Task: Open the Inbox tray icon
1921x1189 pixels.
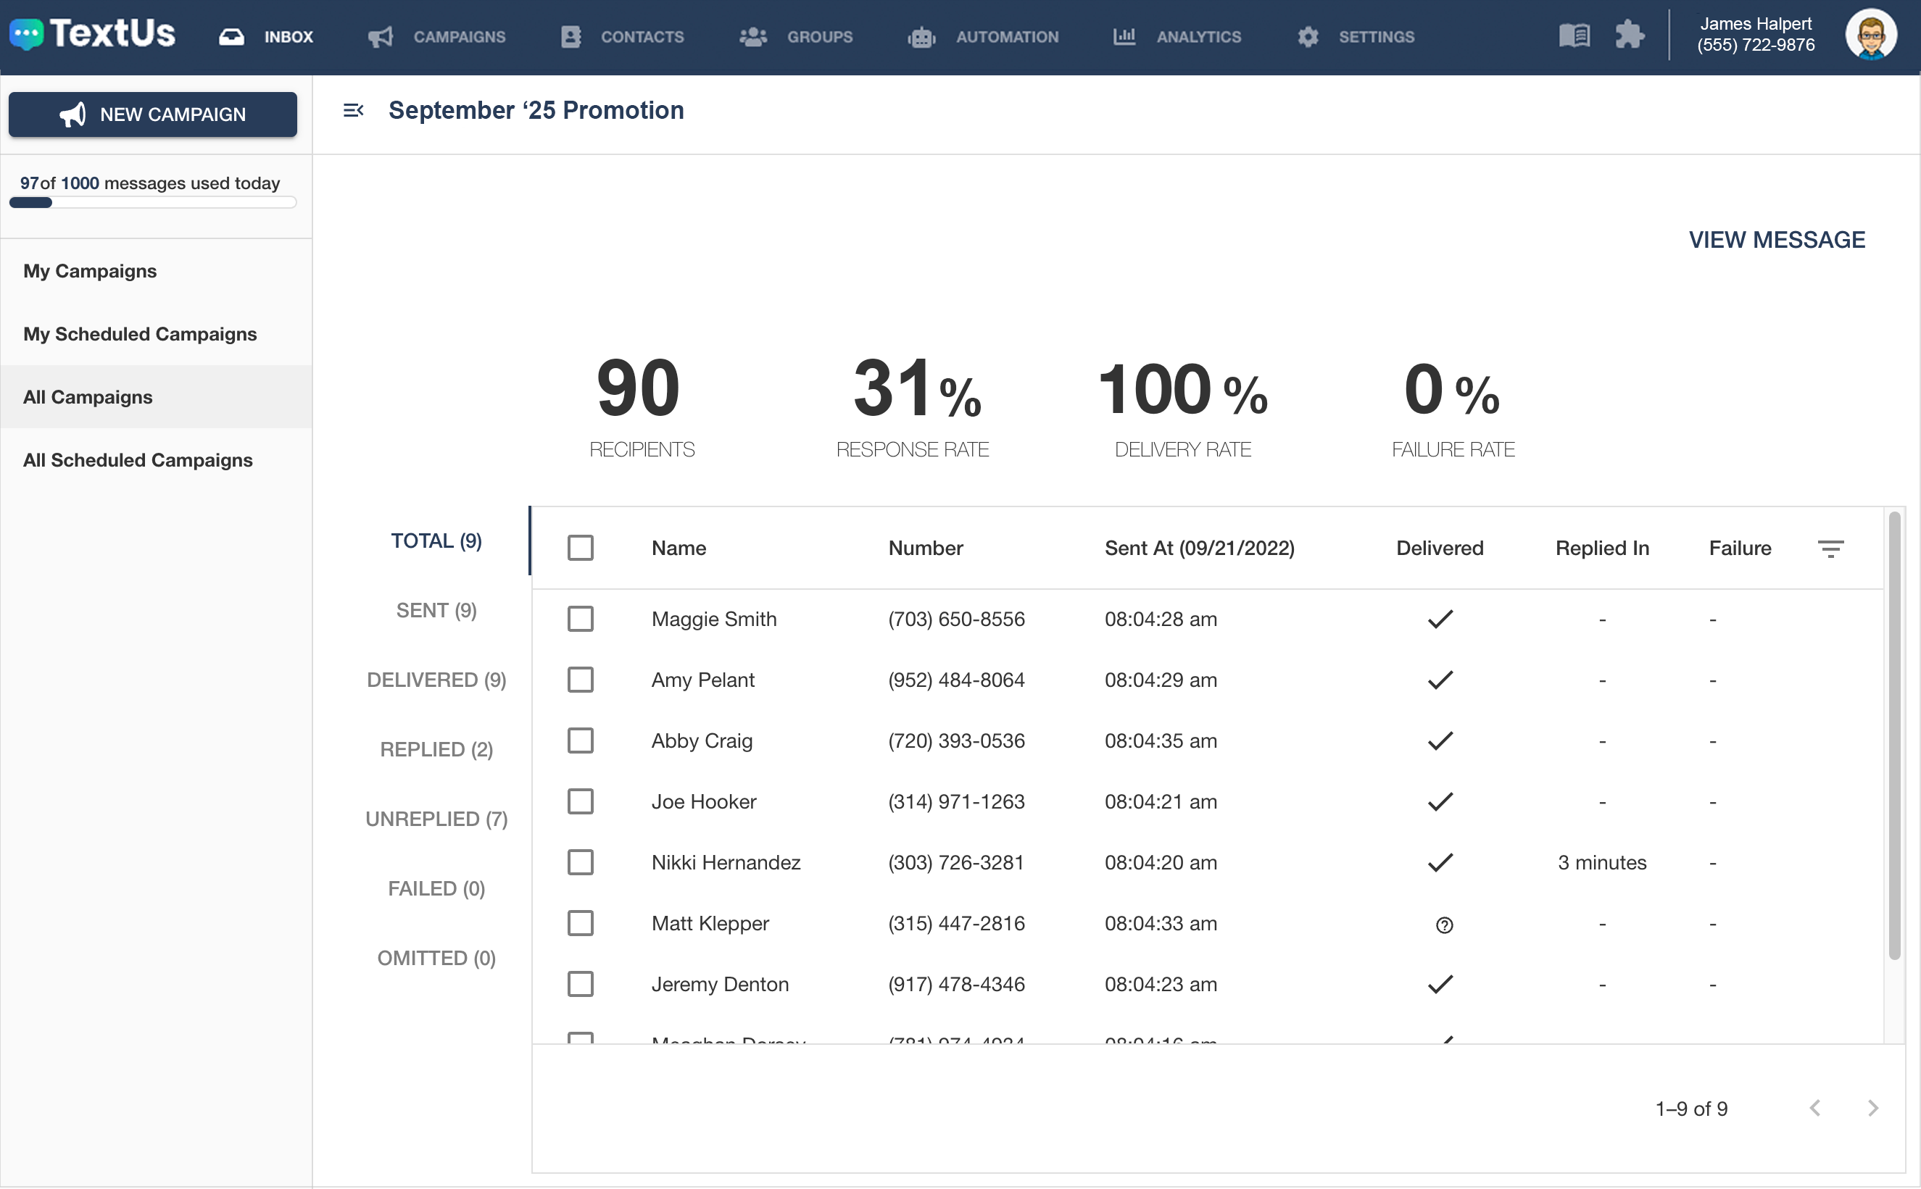Action: 231,37
